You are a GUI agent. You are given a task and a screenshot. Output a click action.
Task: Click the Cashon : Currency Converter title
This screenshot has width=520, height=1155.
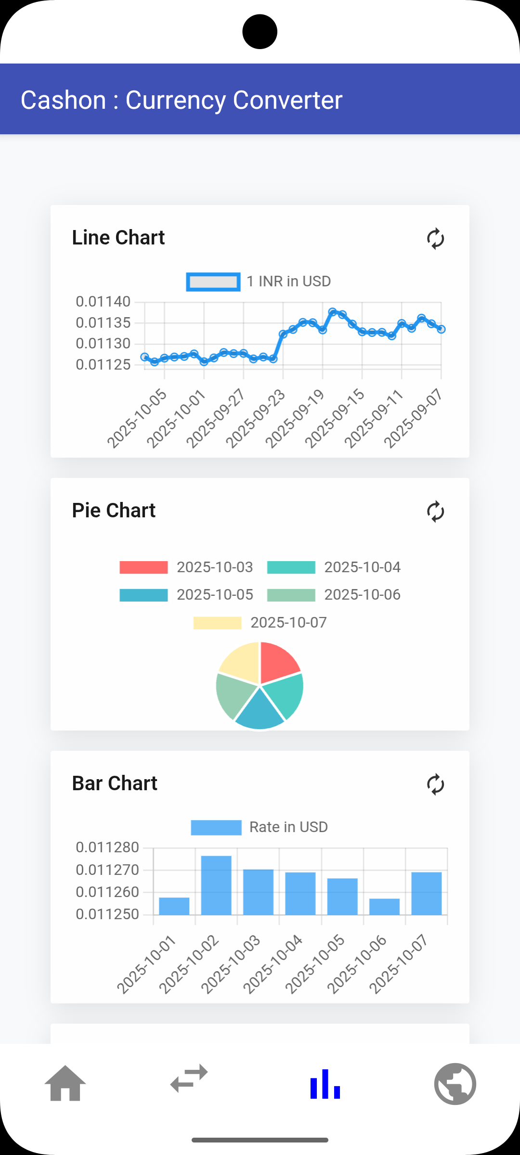182,100
